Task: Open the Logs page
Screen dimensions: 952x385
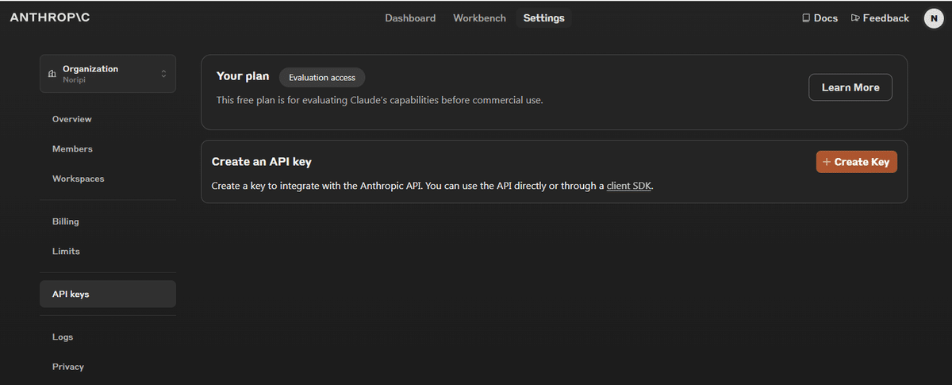Action: [x=63, y=337]
